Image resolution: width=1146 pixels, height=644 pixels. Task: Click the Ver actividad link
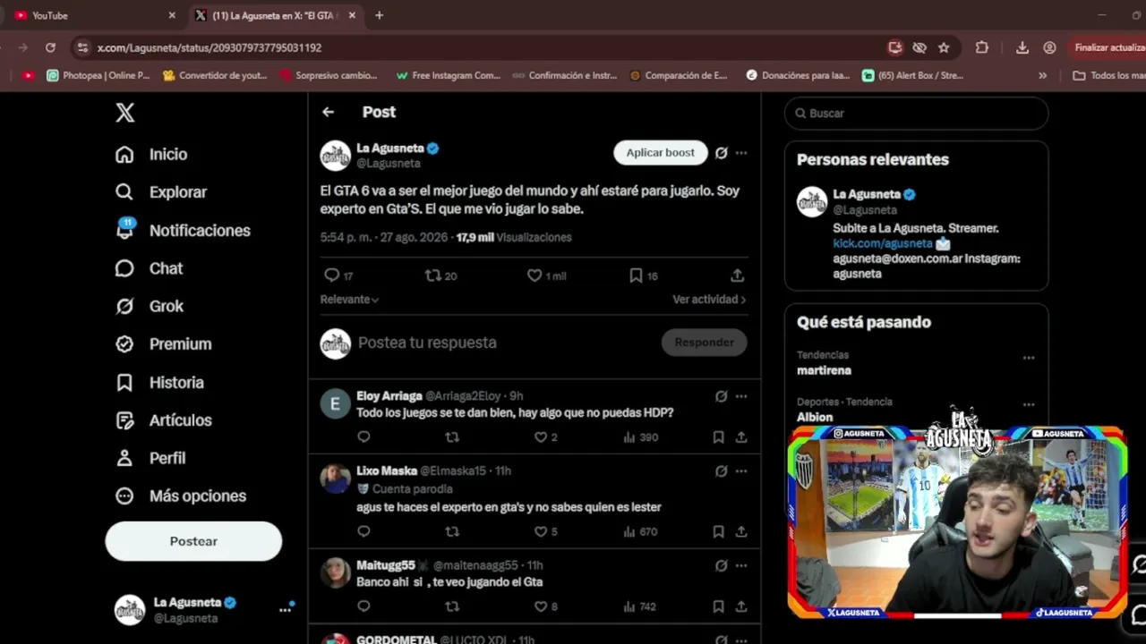click(709, 300)
